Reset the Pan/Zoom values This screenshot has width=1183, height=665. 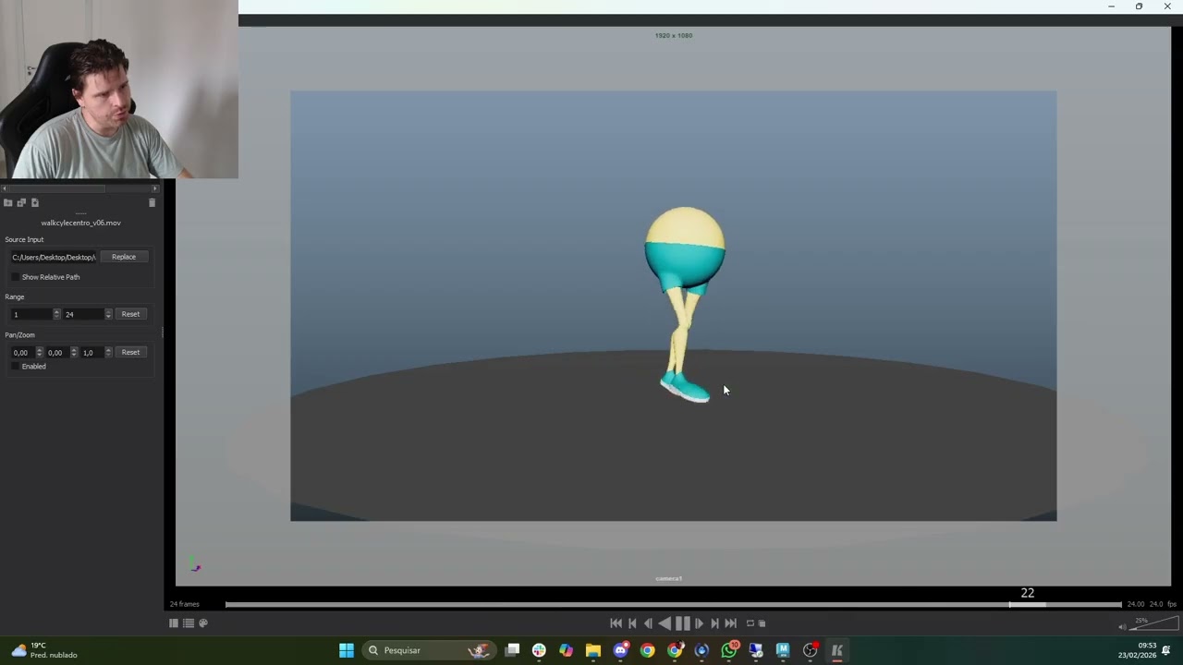[x=130, y=352]
